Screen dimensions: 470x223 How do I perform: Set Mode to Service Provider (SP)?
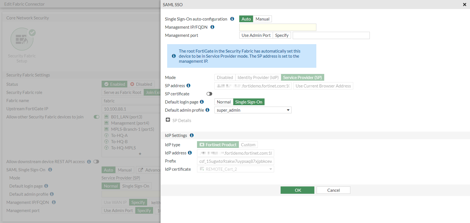(x=303, y=77)
